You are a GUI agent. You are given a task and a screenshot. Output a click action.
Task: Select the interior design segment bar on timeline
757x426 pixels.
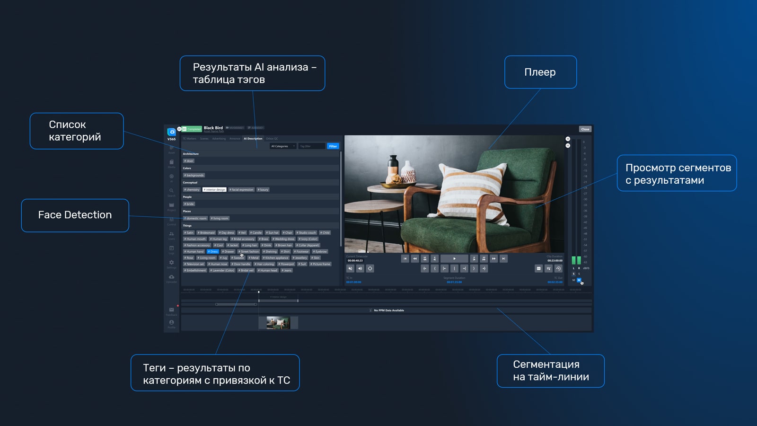(x=278, y=301)
